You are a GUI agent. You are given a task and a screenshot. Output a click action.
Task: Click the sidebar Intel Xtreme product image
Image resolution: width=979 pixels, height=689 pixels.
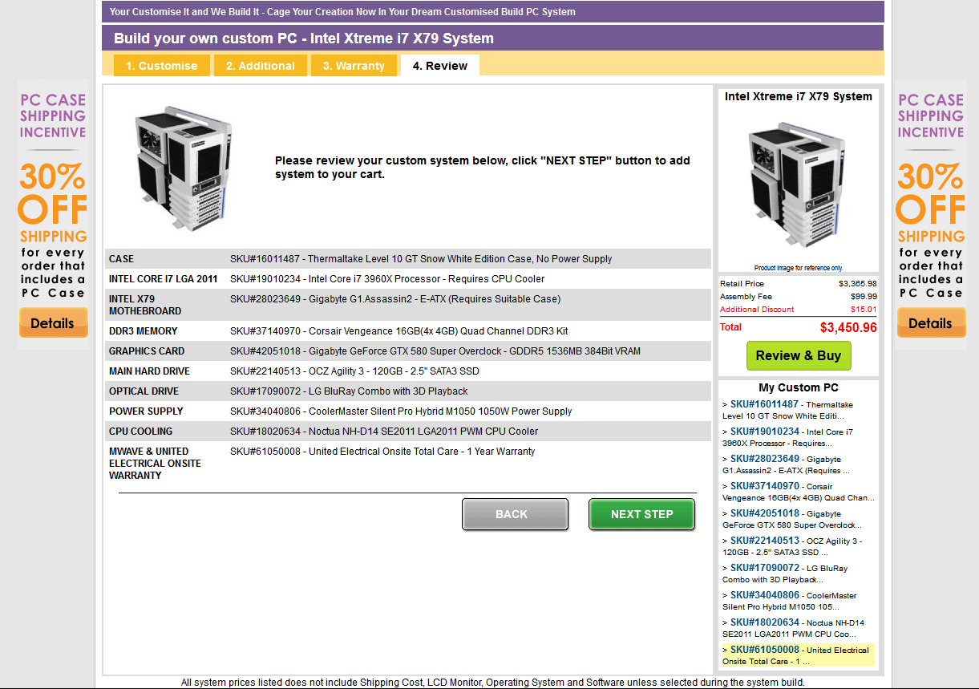(798, 186)
